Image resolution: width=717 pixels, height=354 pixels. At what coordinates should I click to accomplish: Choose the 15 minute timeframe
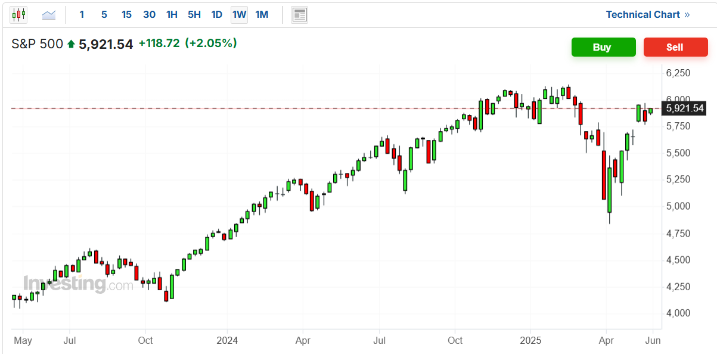click(126, 15)
